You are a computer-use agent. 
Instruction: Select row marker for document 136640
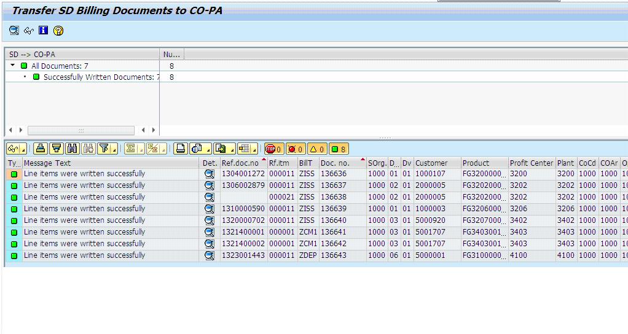[14, 220]
